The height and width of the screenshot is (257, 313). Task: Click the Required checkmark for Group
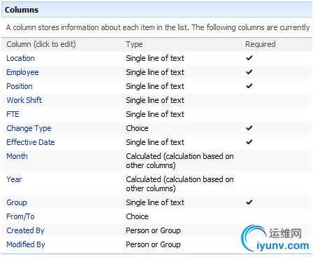249,202
